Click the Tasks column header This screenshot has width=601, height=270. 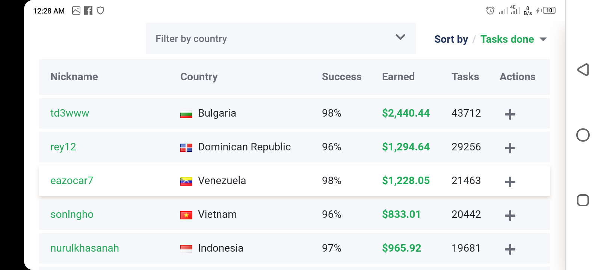tap(465, 77)
